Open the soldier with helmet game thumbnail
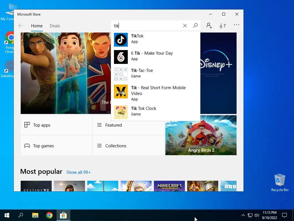This screenshot has height=221, width=294. [x=69, y=186]
